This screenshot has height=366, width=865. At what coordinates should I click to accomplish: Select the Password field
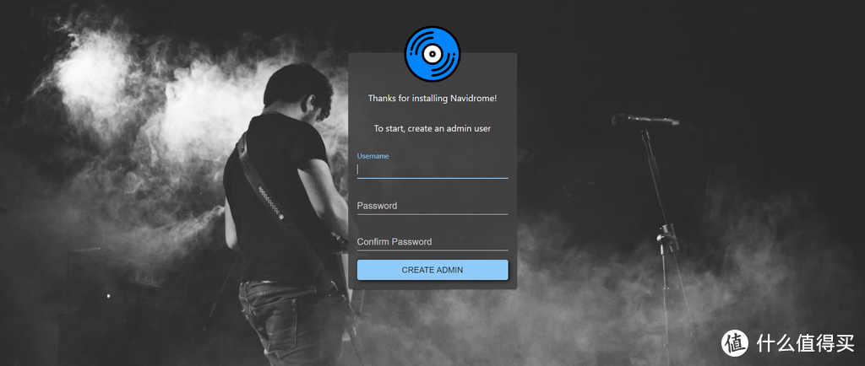pos(432,206)
